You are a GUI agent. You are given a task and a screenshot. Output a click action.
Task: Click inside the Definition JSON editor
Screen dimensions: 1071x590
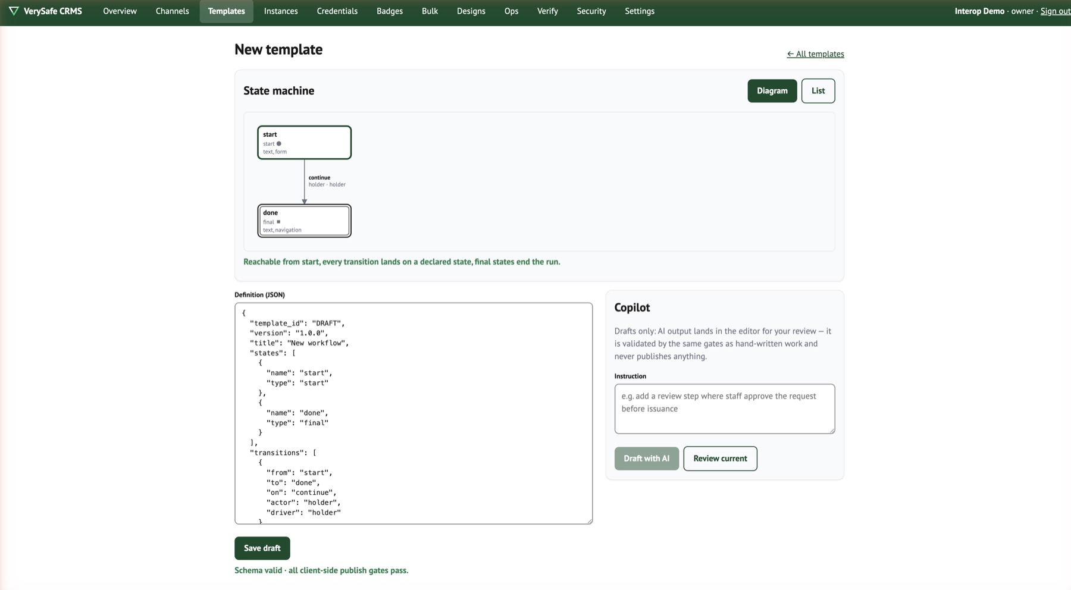point(414,413)
